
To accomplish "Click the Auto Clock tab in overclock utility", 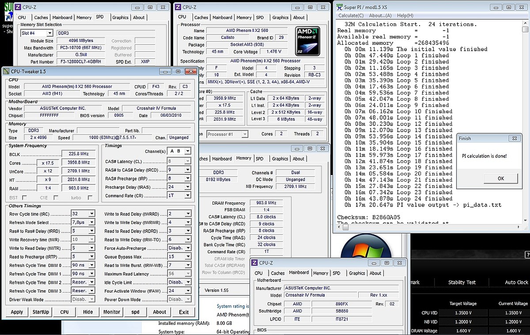I will pyautogui.click(x=516, y=282).
